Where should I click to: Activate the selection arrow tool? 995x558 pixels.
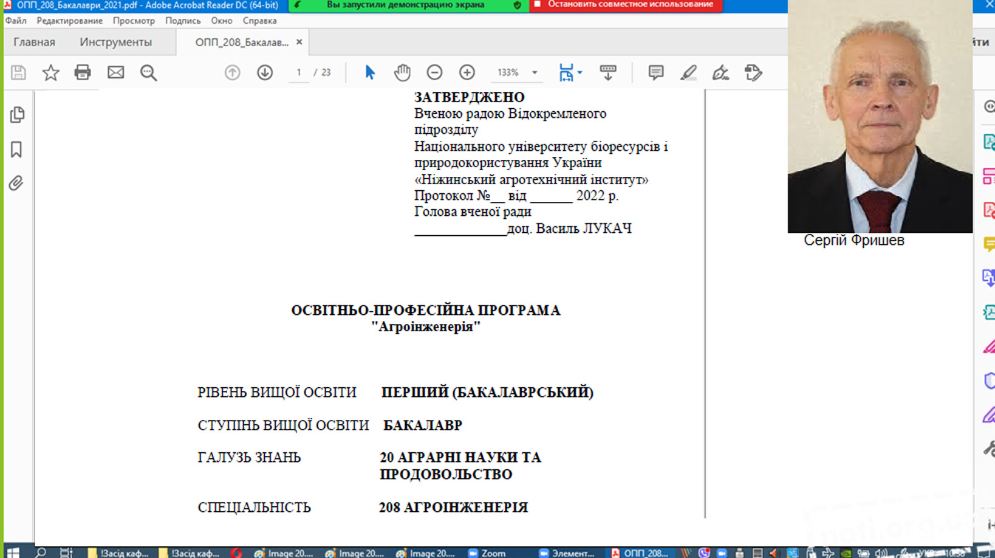(x=369, y=73)
